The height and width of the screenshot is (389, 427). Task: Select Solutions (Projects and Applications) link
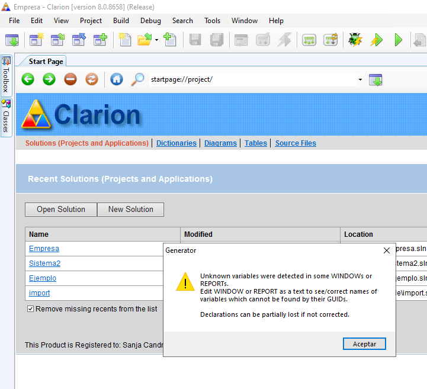pos(87,143)
